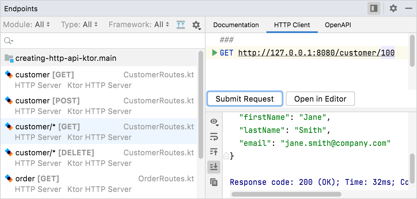
Task: Collapse all endpoints using the toolbar icon
Action: tap(181, 25)
